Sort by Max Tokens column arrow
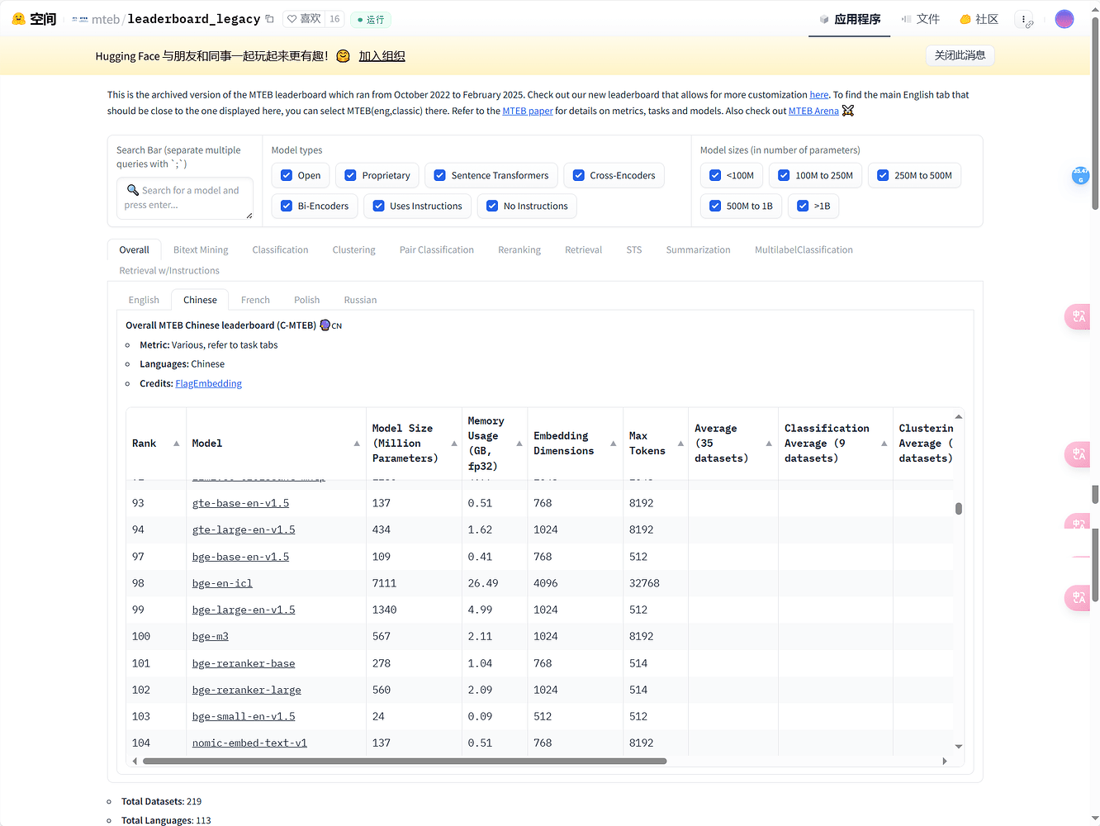The height and width of the screenshot is (826, 1100). point(680,444)
